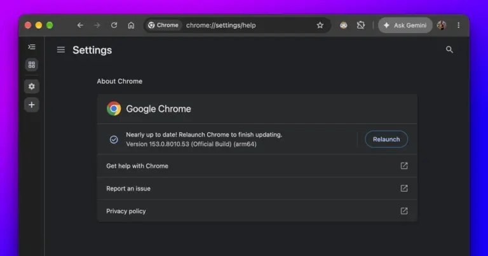This screenshot has height=256, width=488.
Task: Go back with the back arrow
Action: pos(80,25)
